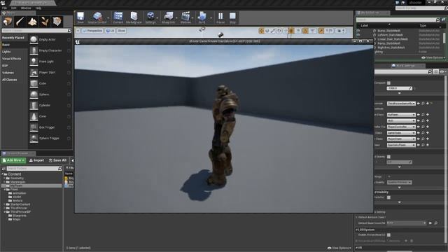Select the Cone primitive item
This screenshot has width=448, height=252.
click(50, 116)
